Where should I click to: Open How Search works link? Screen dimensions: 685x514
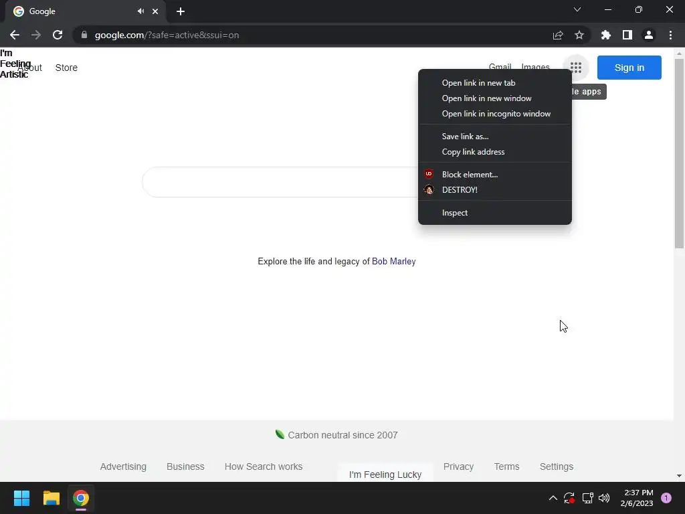click(264, 466)
